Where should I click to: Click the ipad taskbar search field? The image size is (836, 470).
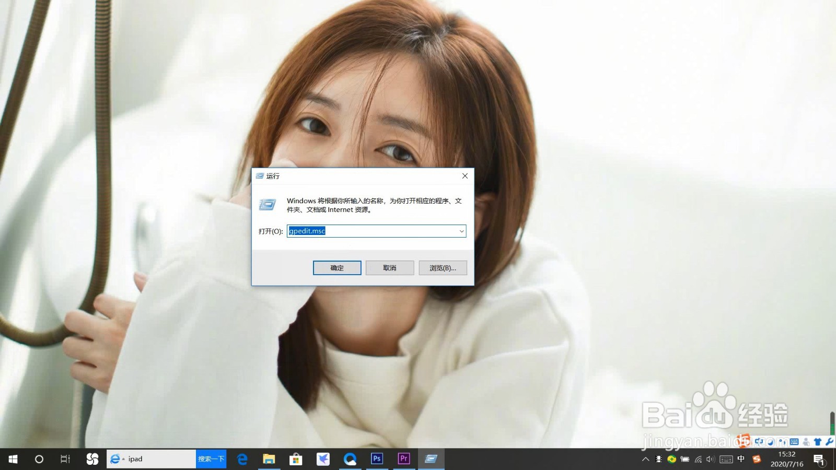[x=152, y=459]
